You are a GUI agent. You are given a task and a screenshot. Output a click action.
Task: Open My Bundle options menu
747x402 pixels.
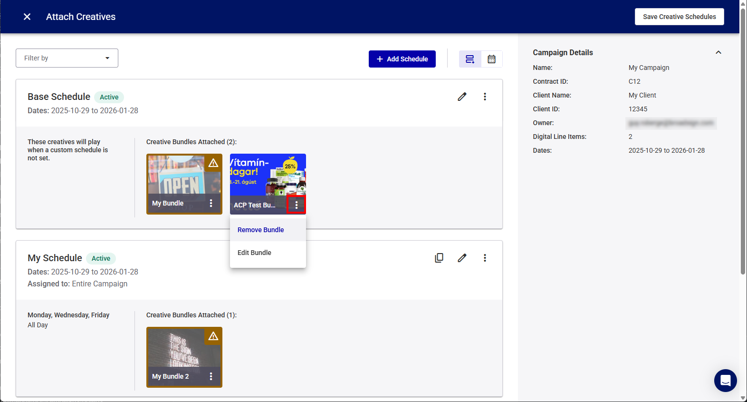point(211,203)
